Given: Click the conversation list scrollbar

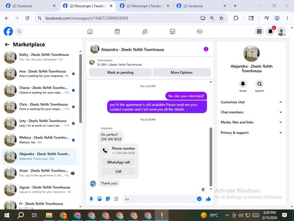Looking at the screenshot, I should 81,88.
